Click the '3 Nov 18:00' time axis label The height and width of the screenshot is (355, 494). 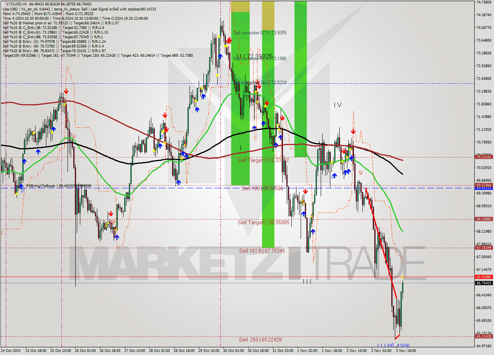406,351
